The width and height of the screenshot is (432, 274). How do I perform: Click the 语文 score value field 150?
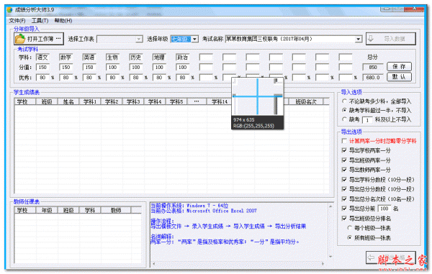[x=42, y=67]
